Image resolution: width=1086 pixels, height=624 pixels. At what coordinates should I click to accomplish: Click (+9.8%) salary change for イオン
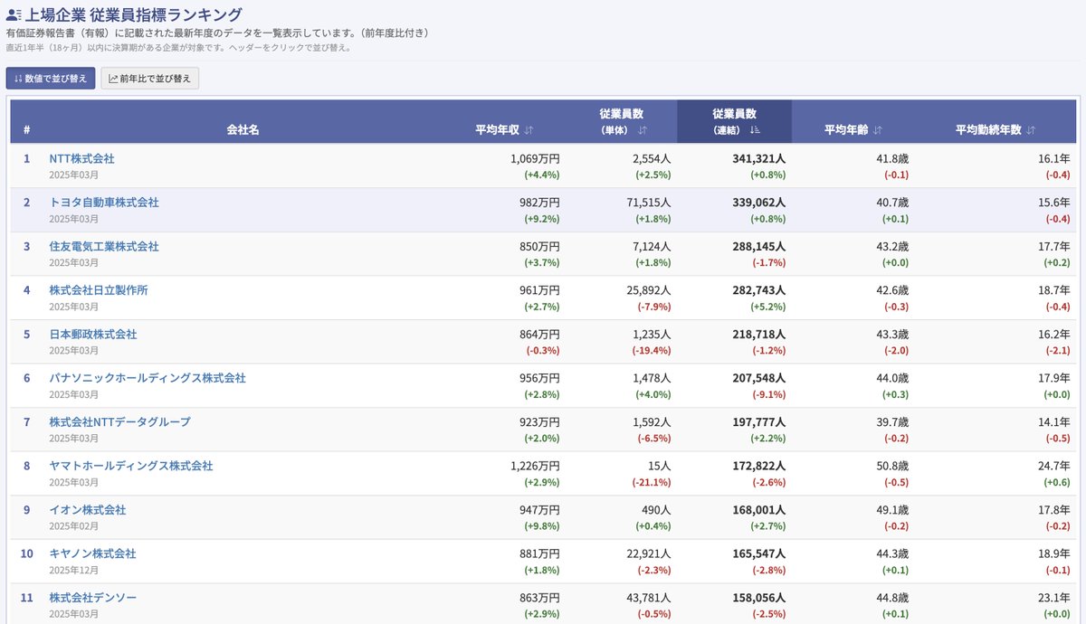(542, 526)
